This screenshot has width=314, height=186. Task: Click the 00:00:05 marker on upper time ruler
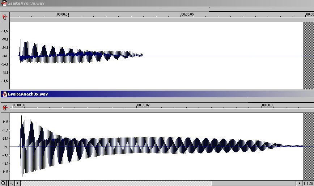(x=187, y=14)
